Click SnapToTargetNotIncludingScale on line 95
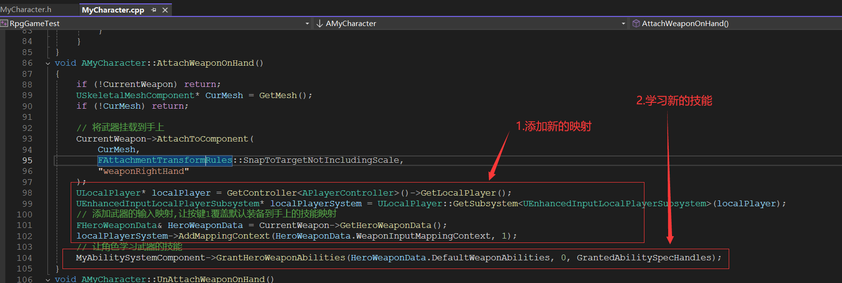This screenshot has height=283, width=842. [321, 160]
